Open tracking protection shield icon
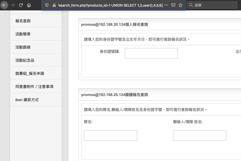 pyautogui.click(x=47, y=5)
